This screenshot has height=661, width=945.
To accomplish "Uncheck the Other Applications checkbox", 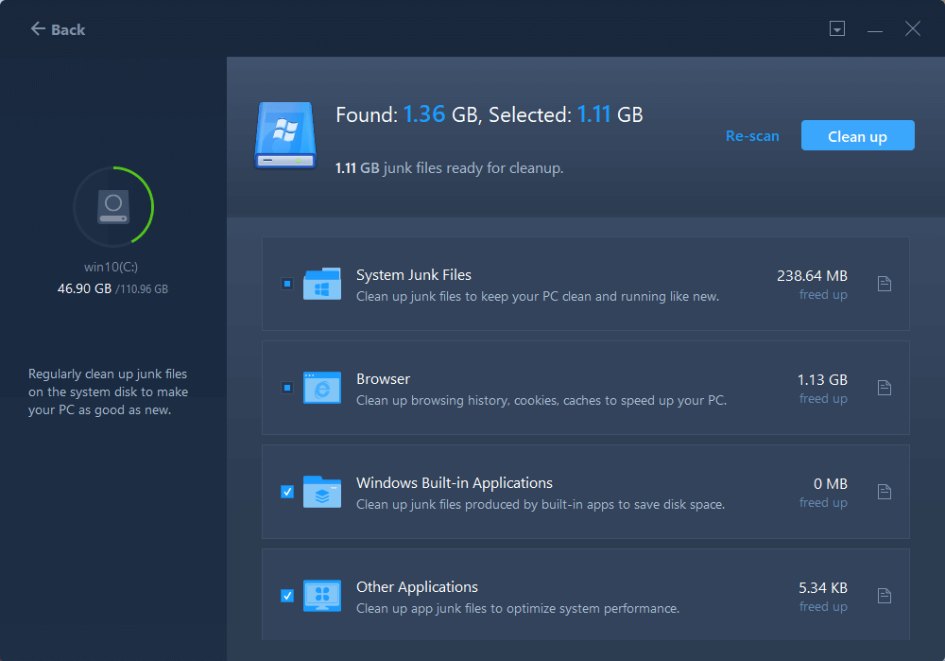I will tap(287, 596).
